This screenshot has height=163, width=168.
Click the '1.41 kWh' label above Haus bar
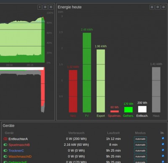point(156,64)
